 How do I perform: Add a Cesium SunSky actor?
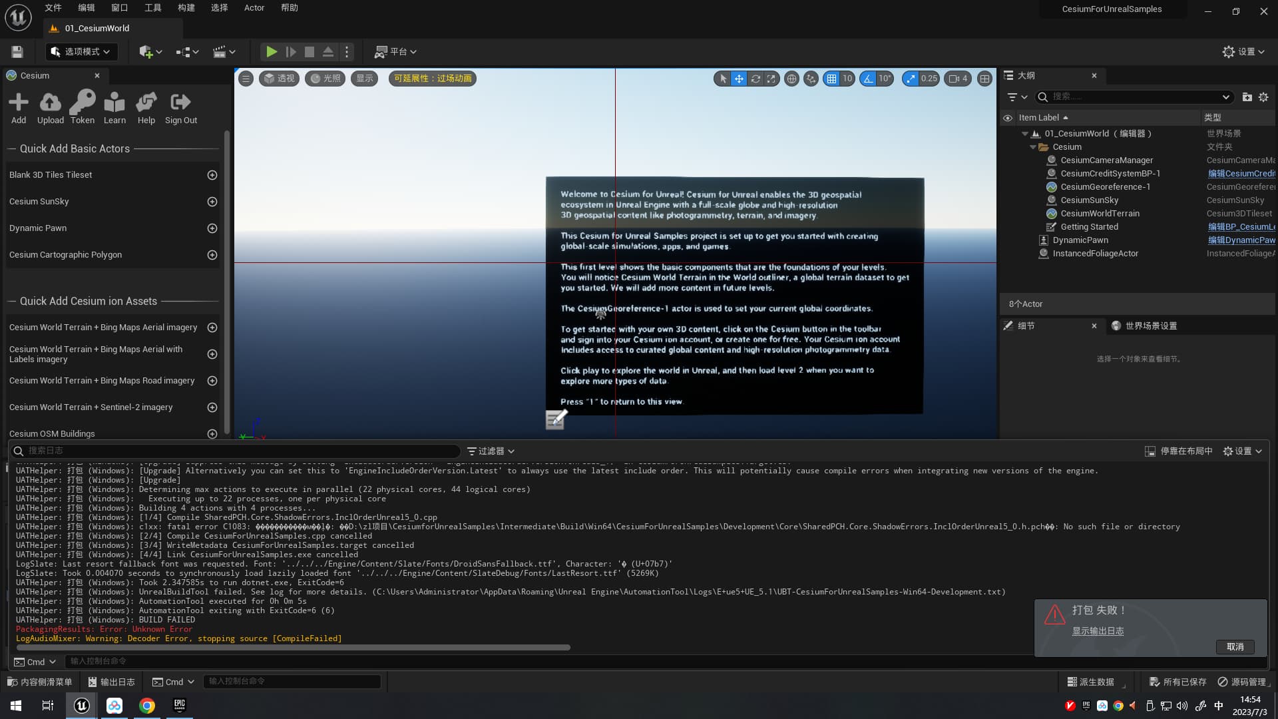tap(212, 202)
